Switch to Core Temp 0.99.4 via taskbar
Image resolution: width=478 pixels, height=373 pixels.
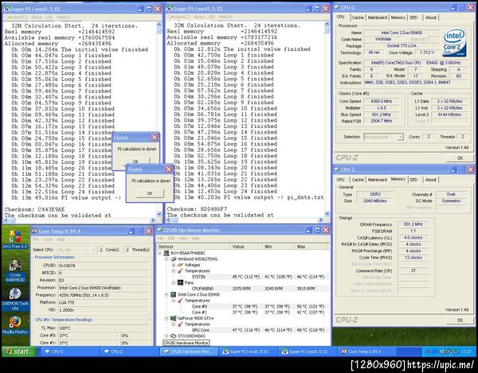click(x=366, y=352)
